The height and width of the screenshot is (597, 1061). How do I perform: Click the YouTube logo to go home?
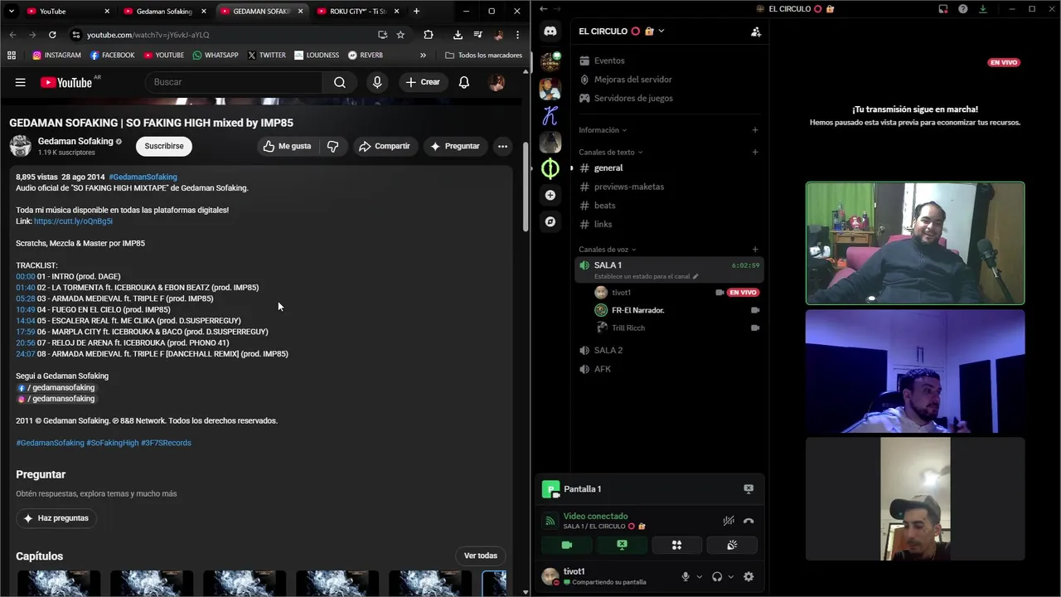[66, 82]
